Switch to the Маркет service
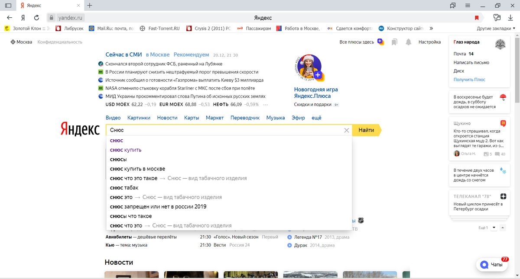520x279 pixels. 215,118
